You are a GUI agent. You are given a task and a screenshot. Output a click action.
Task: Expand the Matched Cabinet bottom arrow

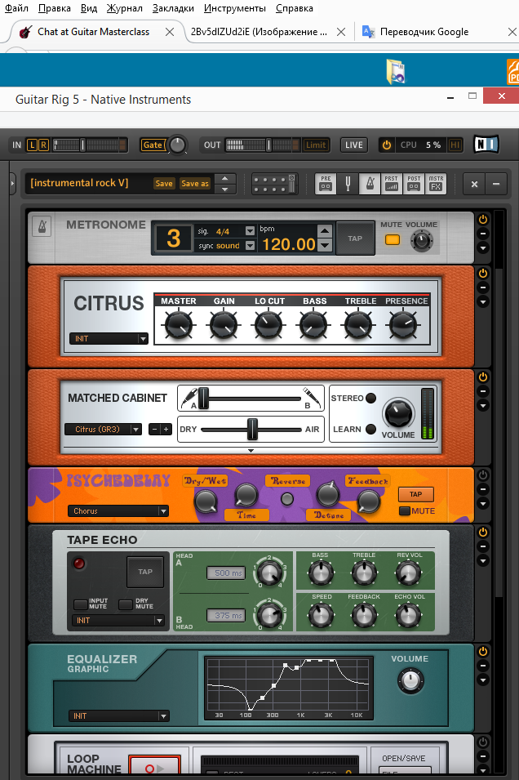pos(251,451)
